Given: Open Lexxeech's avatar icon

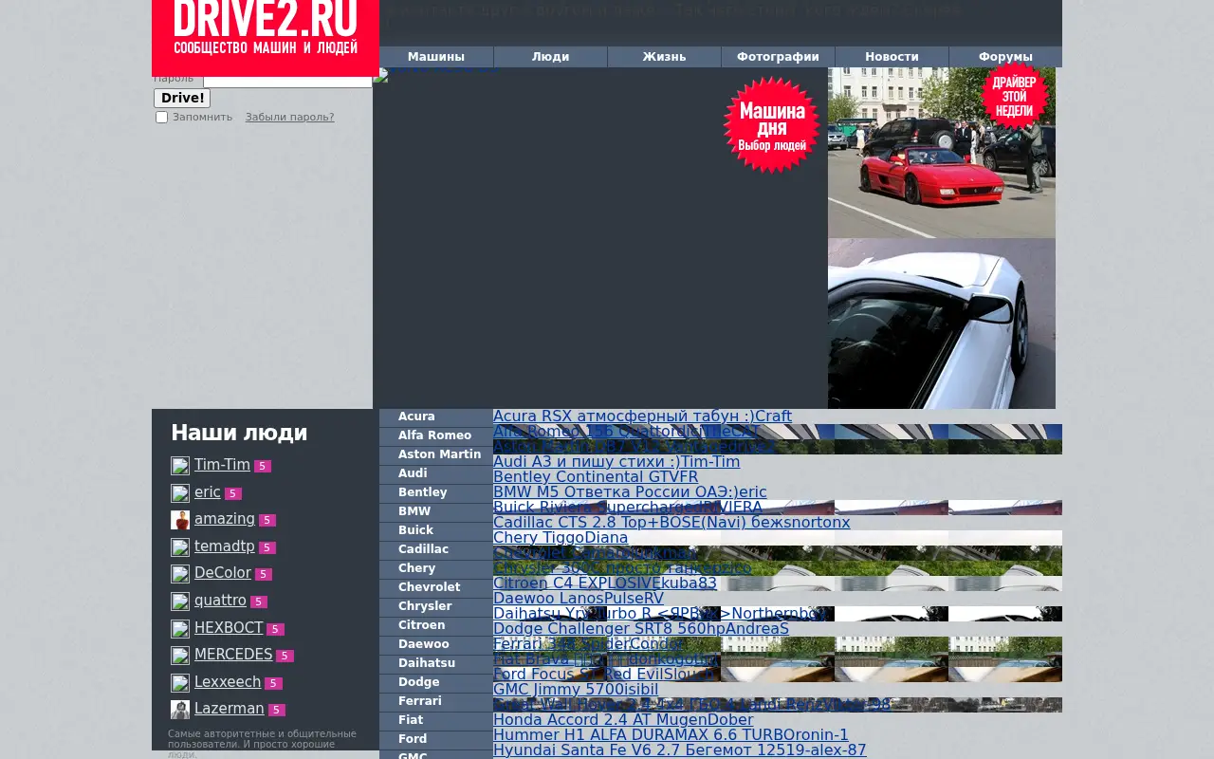Looking at the screenshot, I should [x=180, y=683].
